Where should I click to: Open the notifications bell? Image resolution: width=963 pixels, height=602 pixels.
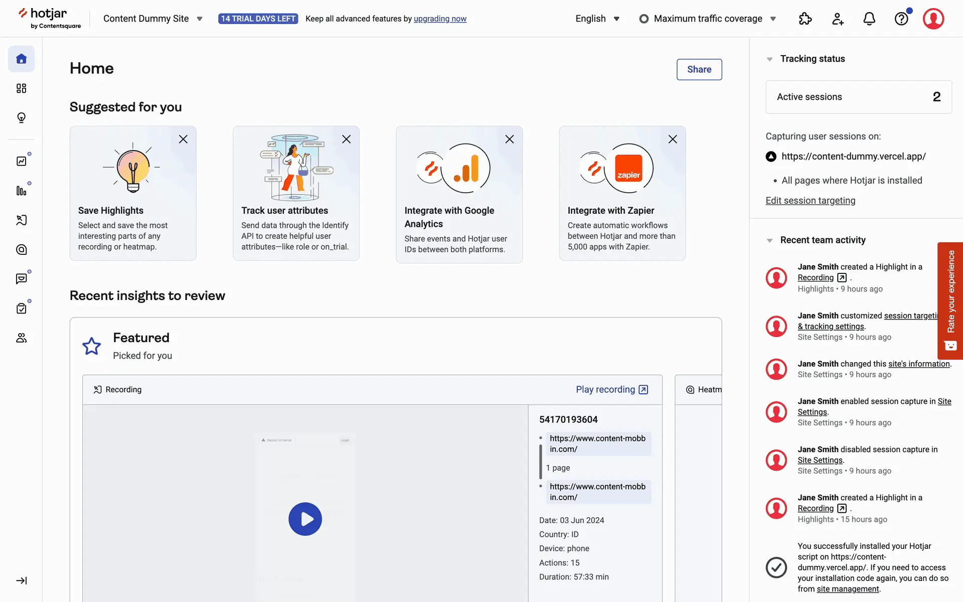(869, 19)
